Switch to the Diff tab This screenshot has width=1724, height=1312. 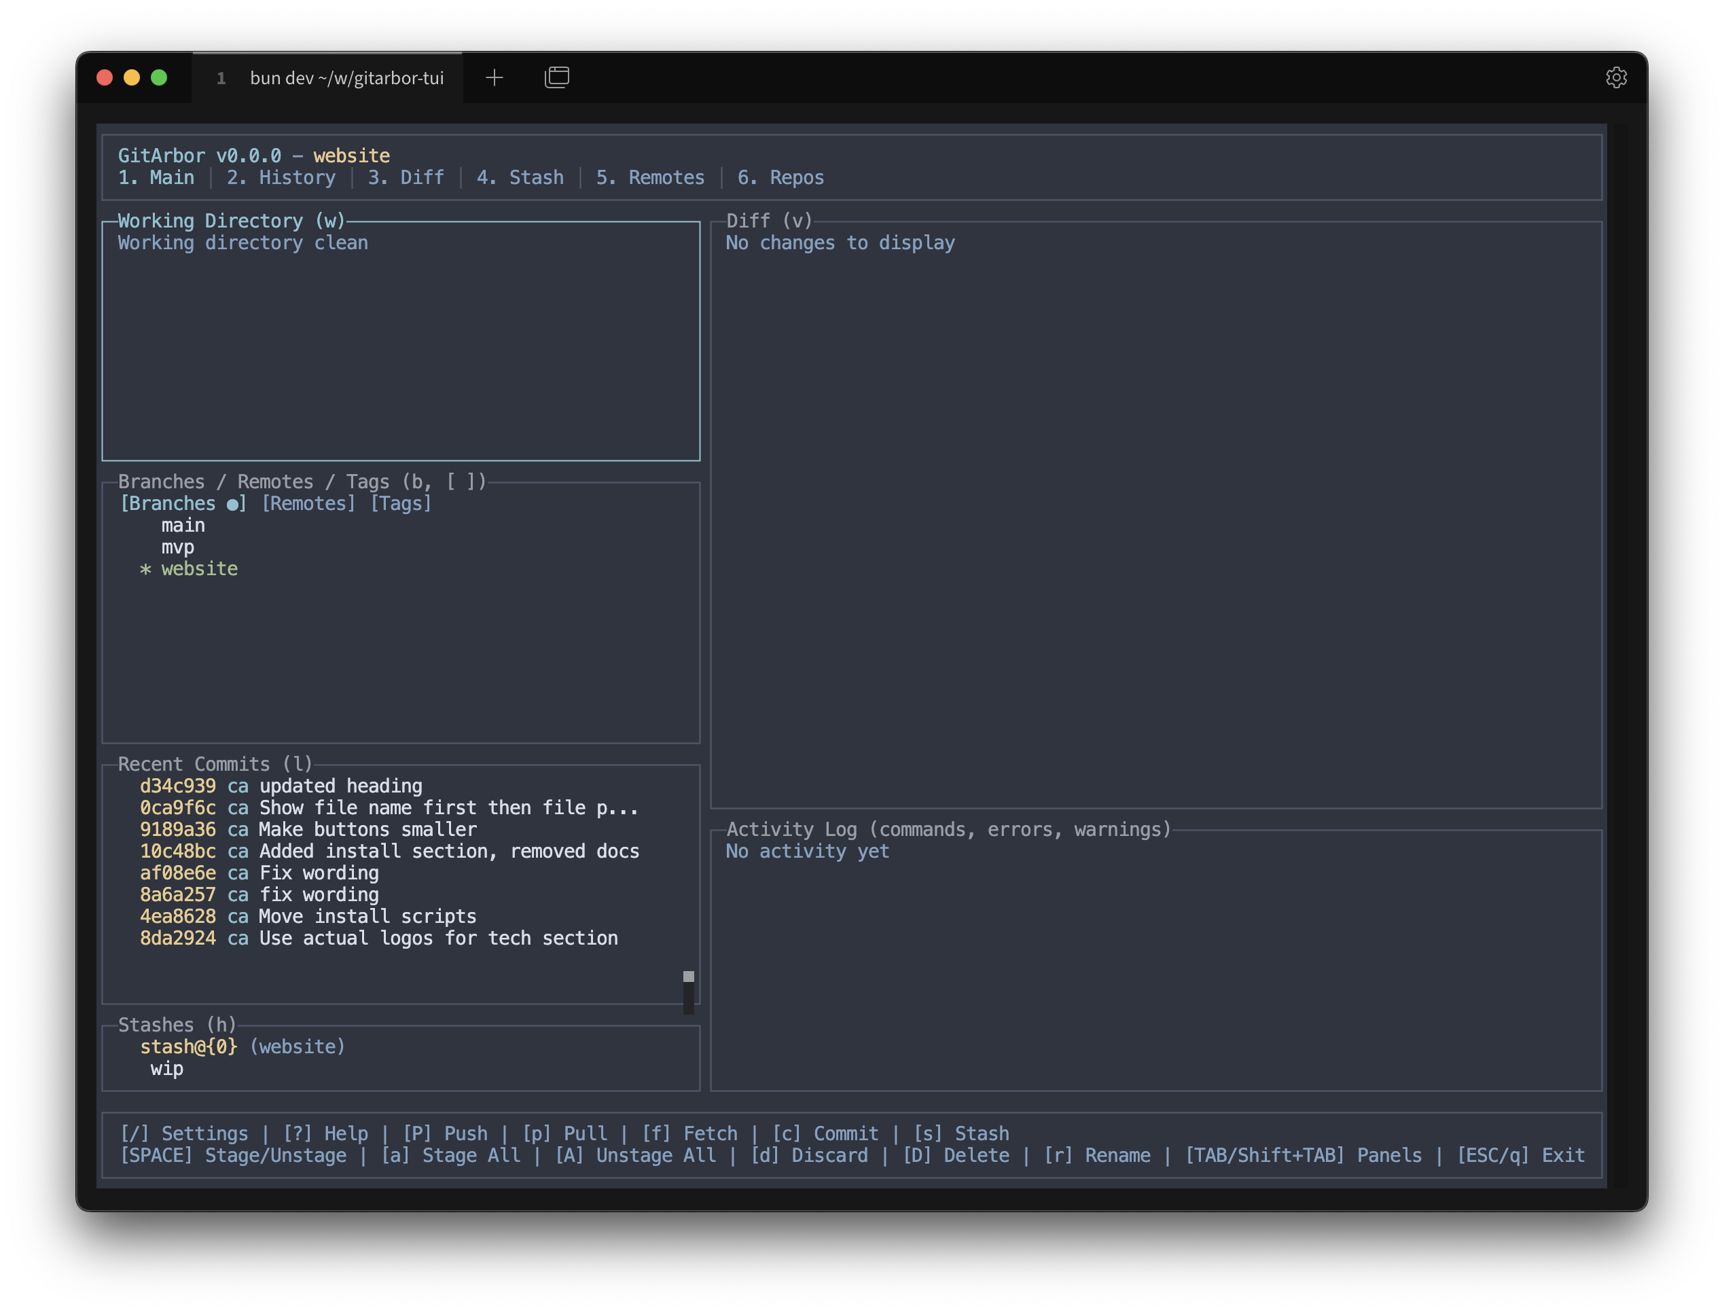point(406,177)
